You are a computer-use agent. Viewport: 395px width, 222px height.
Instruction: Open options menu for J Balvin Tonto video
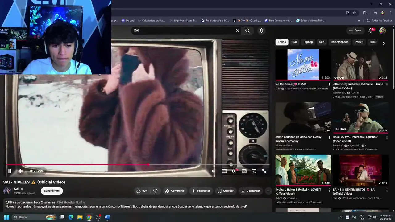(x=387, y=84)
